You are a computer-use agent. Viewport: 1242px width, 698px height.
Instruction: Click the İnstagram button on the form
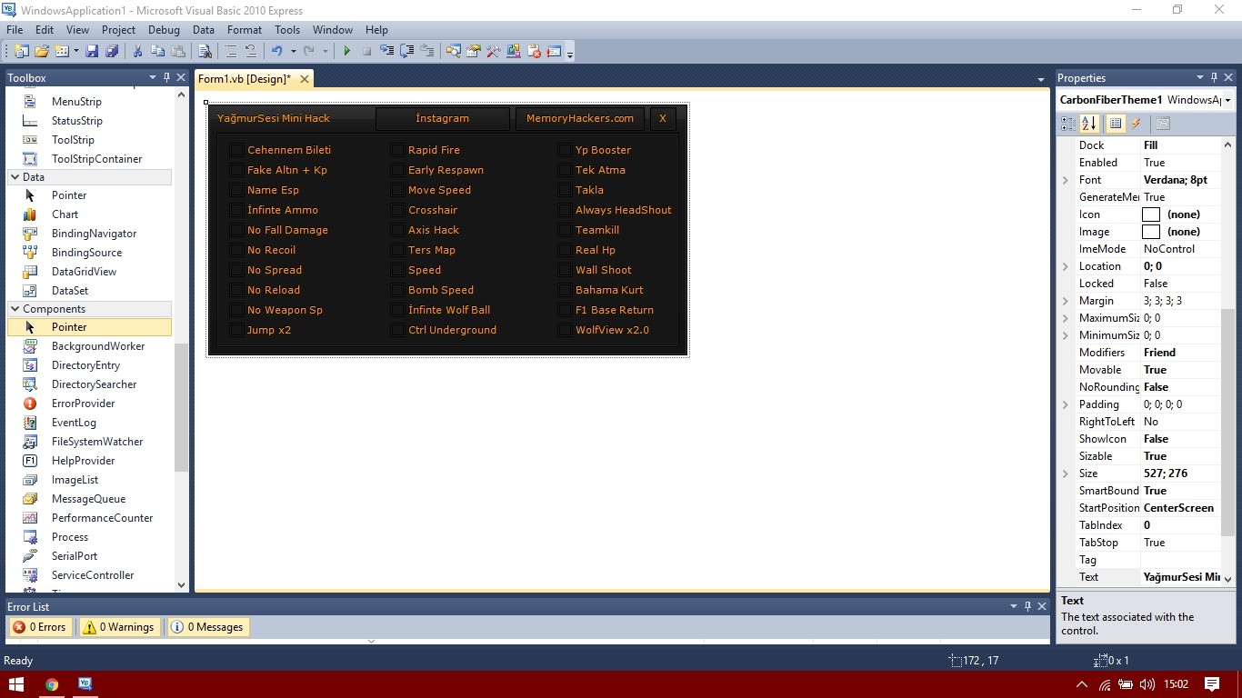[x=443, y=118]
